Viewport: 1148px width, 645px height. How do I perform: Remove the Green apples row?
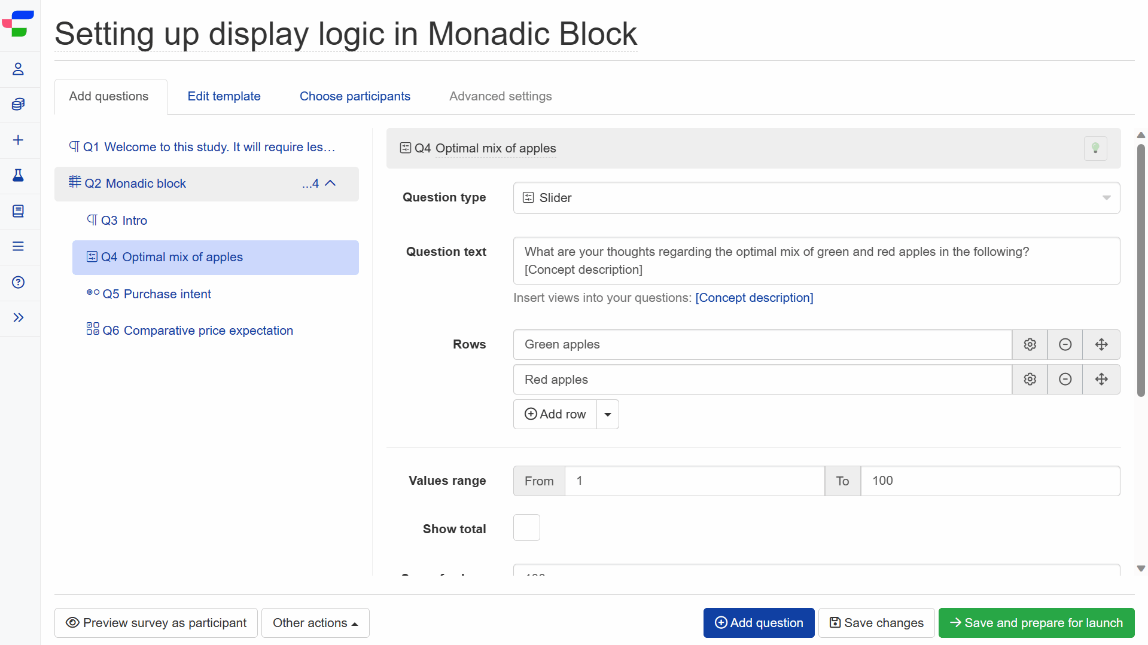[1065, 344]
